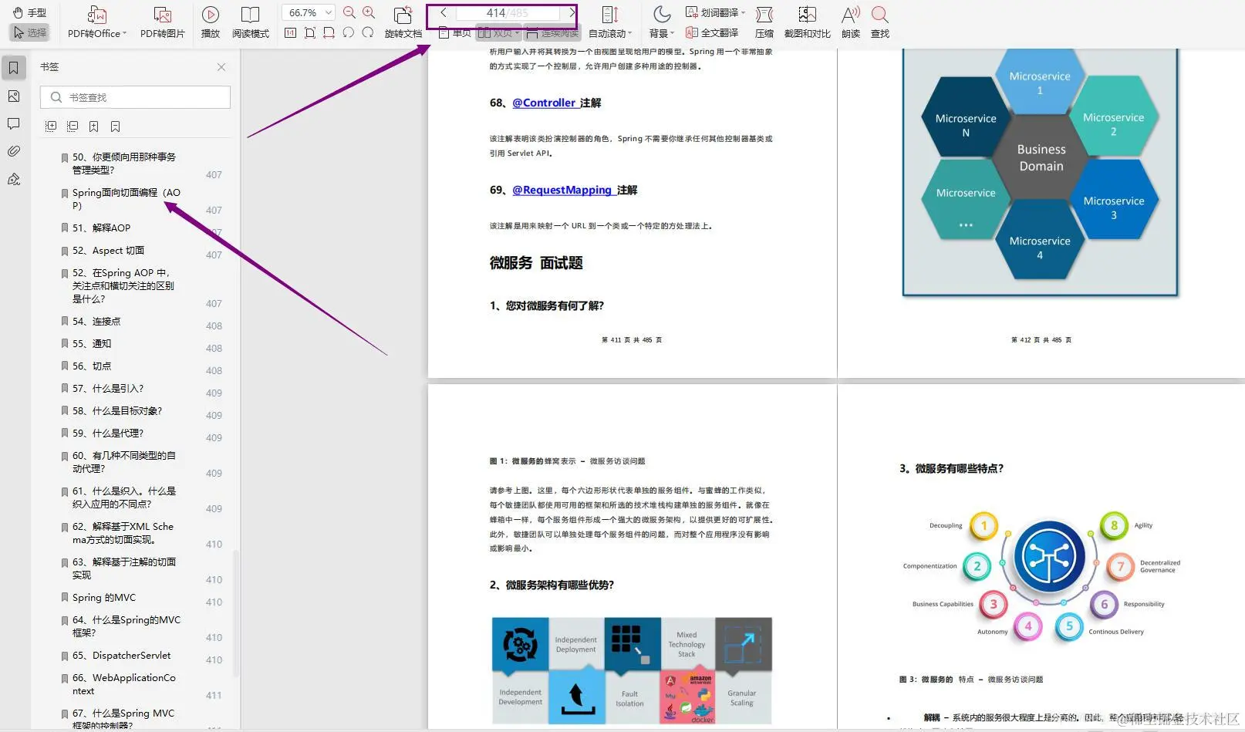Image resolution: width=1245 pixels, height=732 pixels.
Task: Click the delete bookmark icon
Action: 115,126
